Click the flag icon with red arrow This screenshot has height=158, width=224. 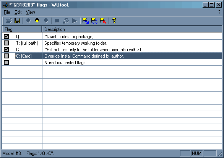point(103,21)
